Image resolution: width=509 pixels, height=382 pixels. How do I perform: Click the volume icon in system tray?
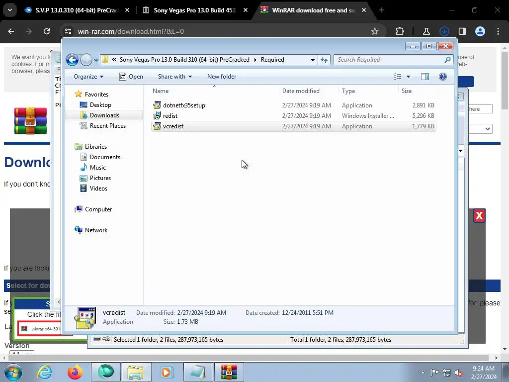pos(459,373)
